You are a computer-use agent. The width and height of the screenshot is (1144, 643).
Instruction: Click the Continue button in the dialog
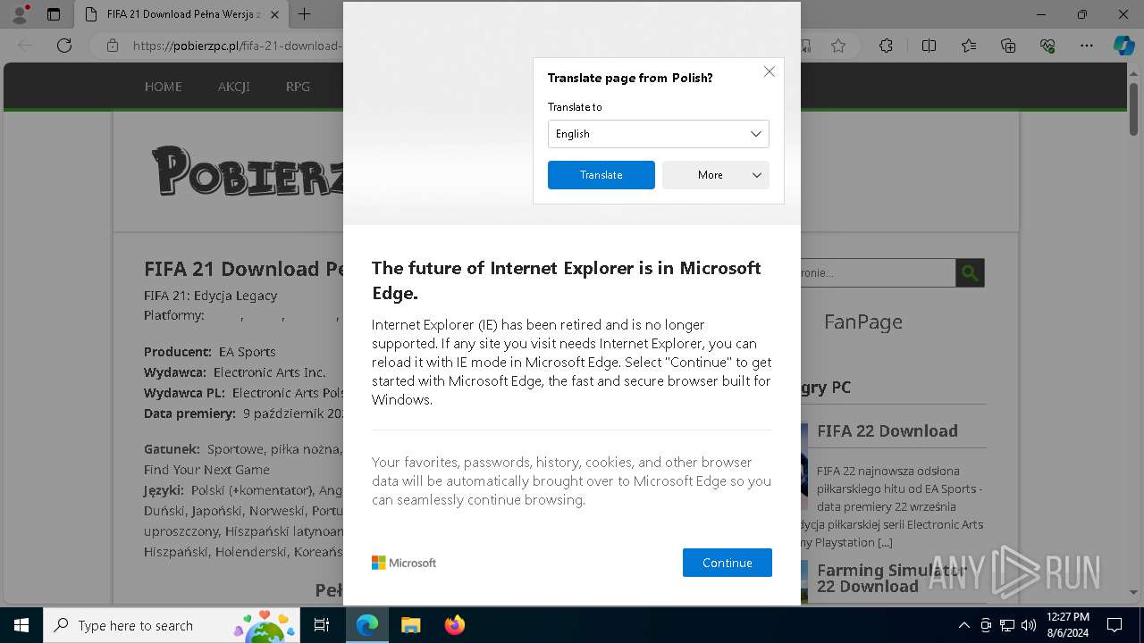[x=727, y=563]
